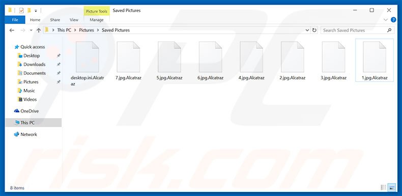Click the Forward navigation arrow

pyautogui.click(x=22, y=30)
